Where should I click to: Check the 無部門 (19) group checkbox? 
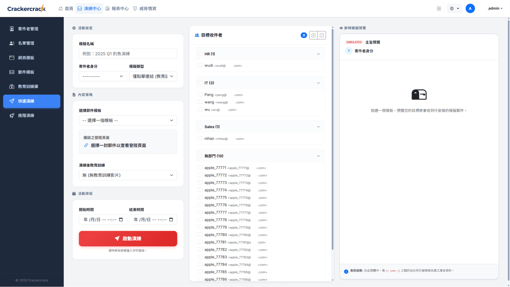point(200,156)
